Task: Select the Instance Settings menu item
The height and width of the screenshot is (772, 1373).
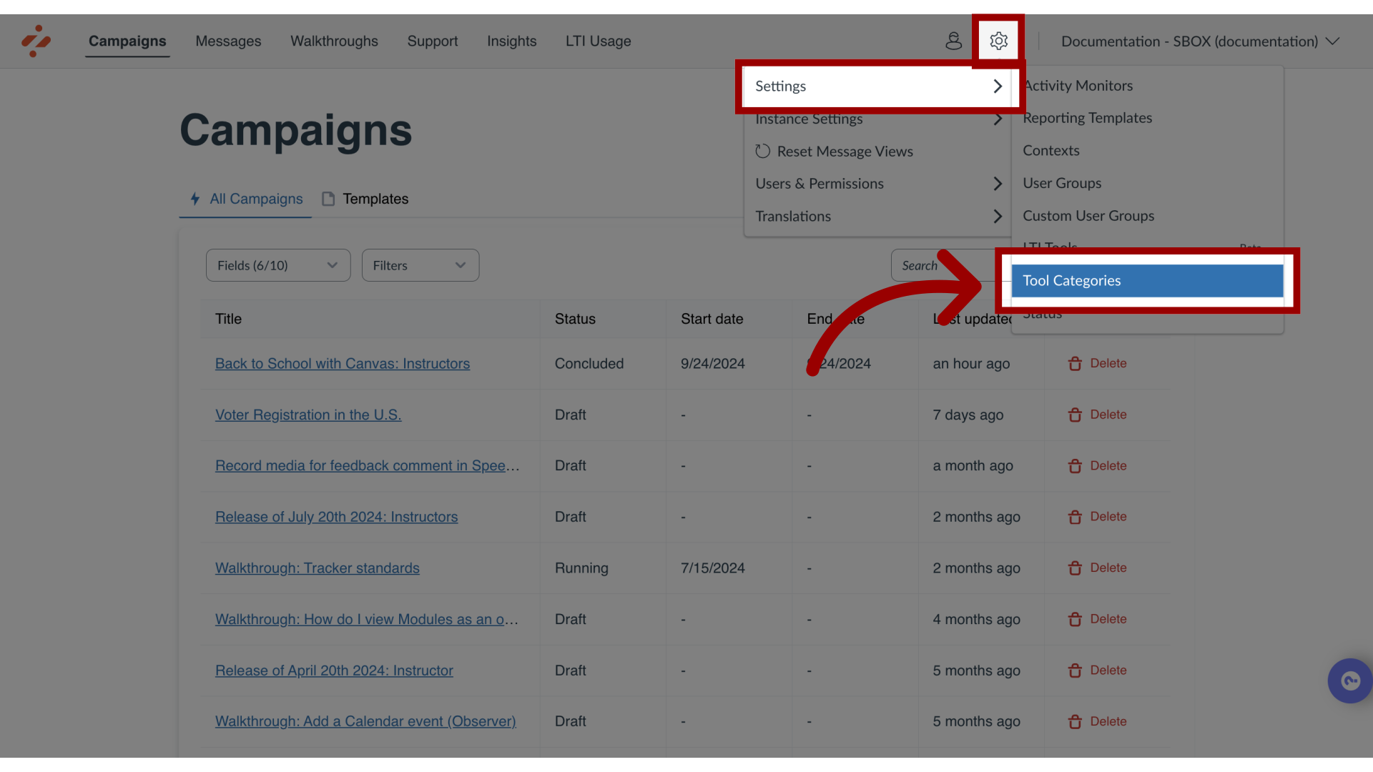Action: [877, 119]
